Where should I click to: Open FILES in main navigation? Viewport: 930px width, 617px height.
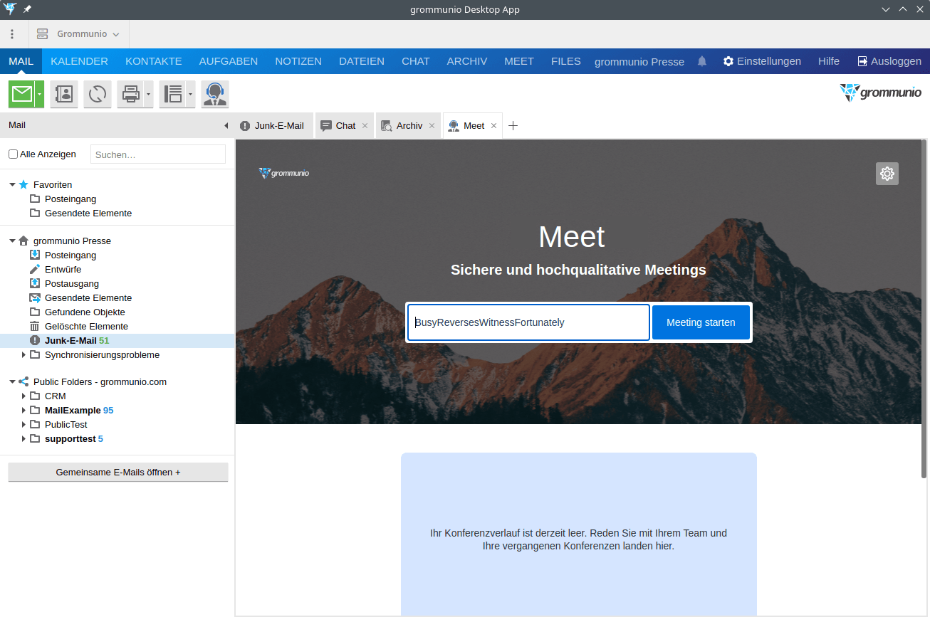pos(566,61)
